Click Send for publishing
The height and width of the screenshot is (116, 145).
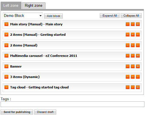(17, 112)
